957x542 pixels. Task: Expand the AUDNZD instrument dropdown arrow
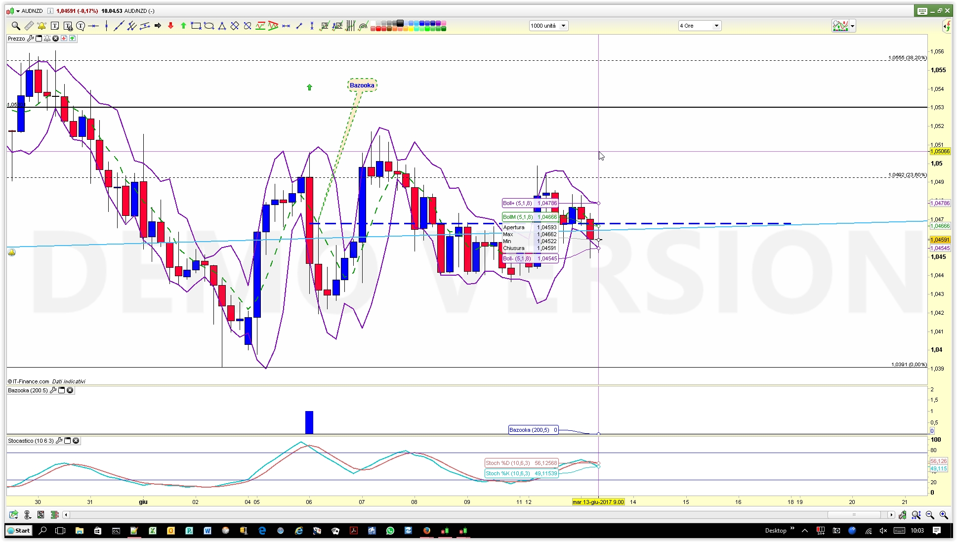18,11
